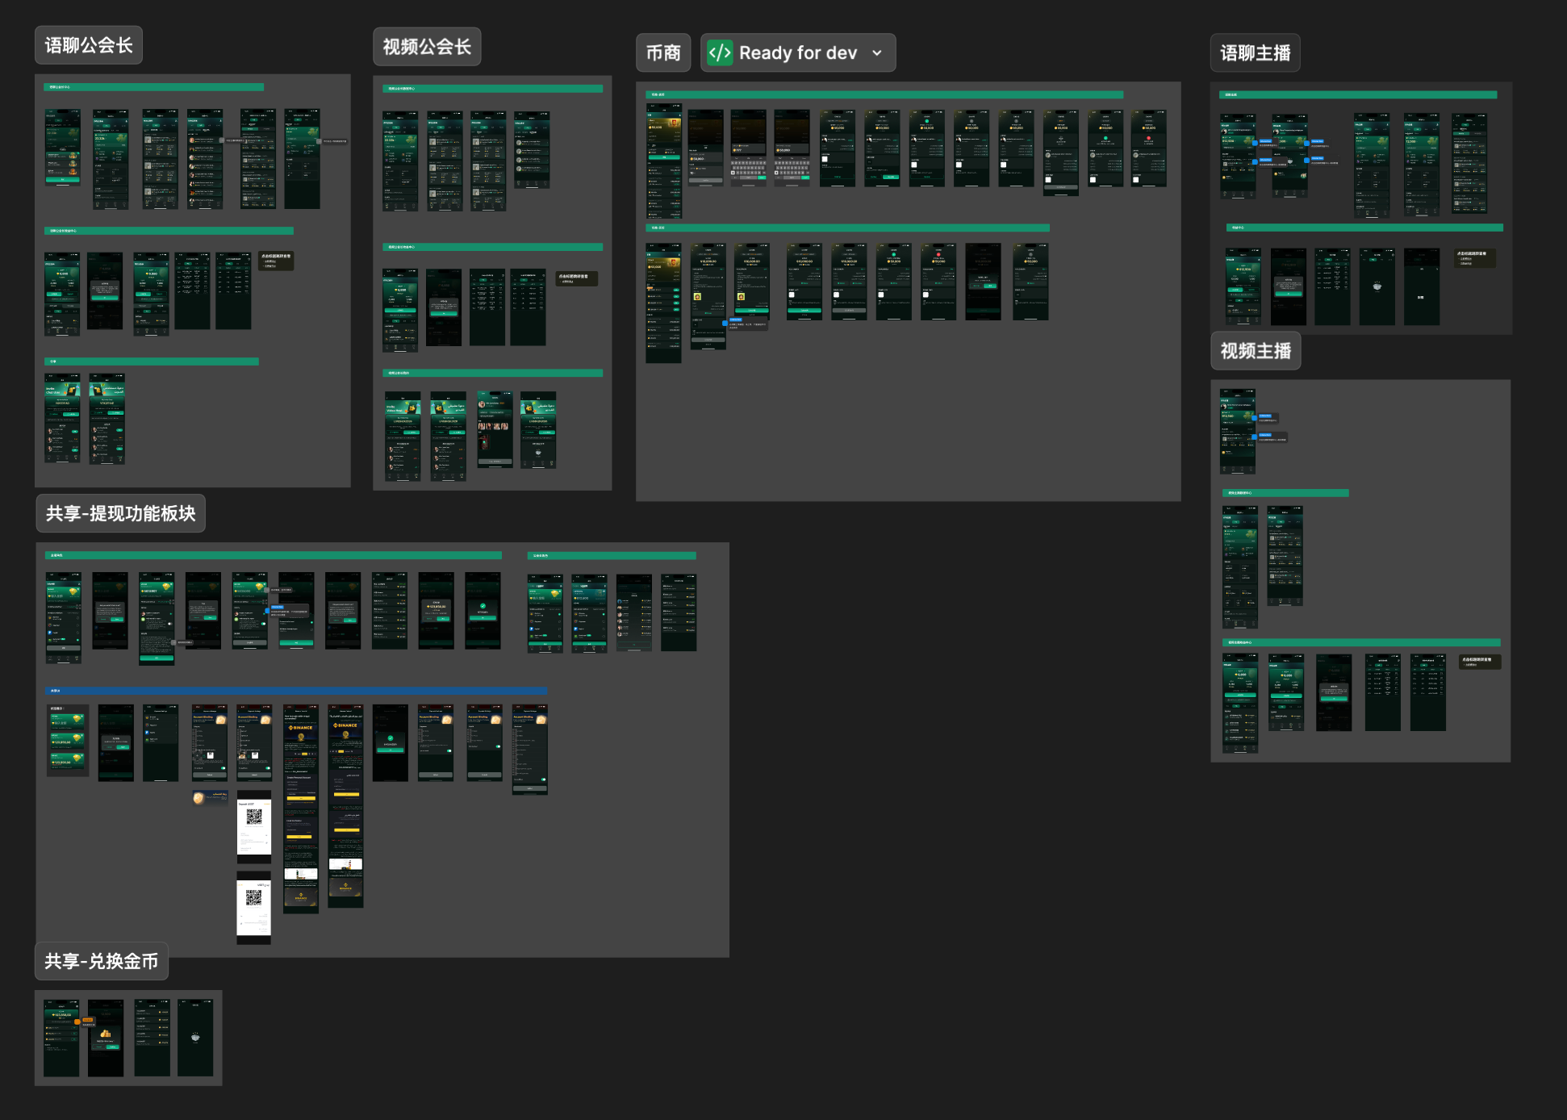Viewport: 1567px width, 1120px height.
Task: Select the live room frame with photos in 视频公会长
Action: 495,429
